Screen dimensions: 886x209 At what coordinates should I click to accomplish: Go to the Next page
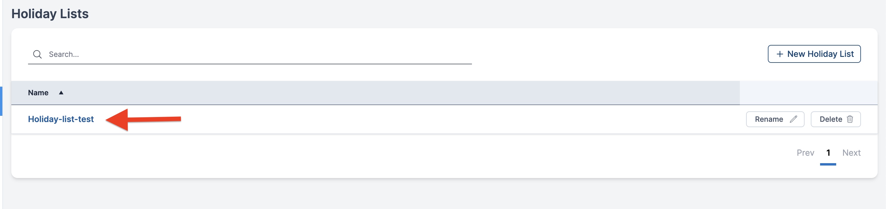(x=851, y=153)
